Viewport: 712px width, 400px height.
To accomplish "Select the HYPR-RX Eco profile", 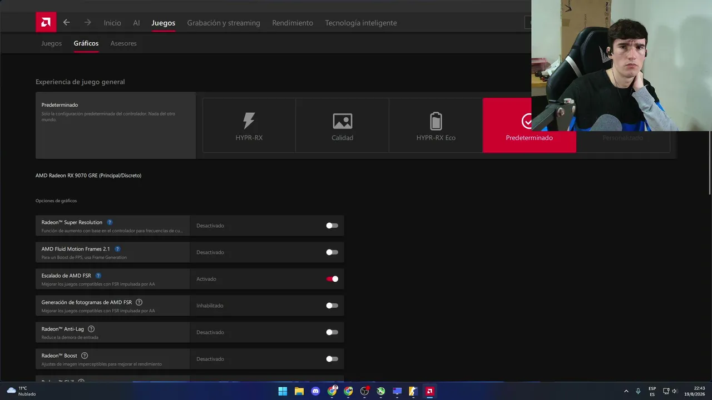I will pyautogui.click(x=436, y=126).
